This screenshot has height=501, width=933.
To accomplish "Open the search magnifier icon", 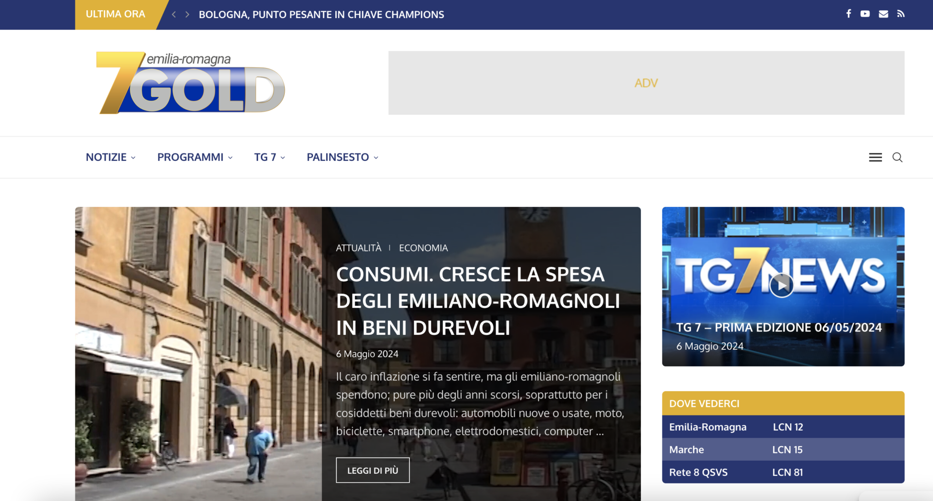I will tap(898, 157).
